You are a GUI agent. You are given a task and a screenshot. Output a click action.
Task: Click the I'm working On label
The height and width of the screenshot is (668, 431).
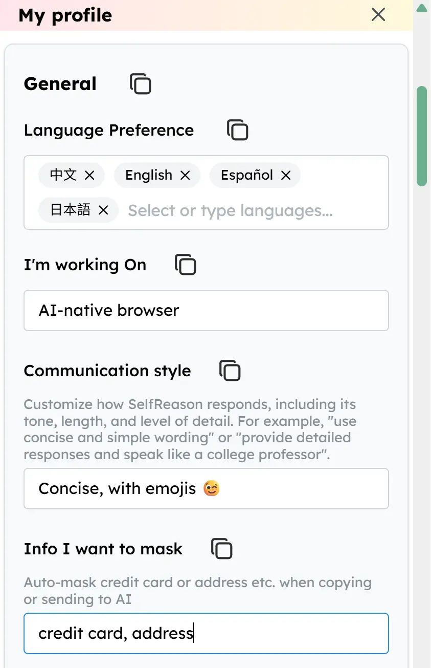pyautogui.click(x=85, y=265)
